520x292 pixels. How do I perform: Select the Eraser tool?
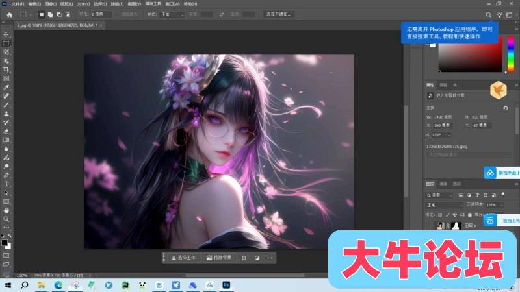(6, 131)
